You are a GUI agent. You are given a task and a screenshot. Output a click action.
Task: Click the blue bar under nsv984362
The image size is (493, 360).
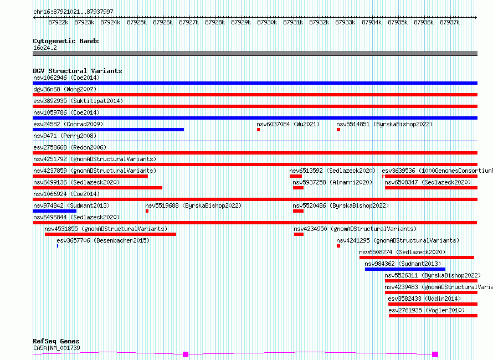[405, 269]
